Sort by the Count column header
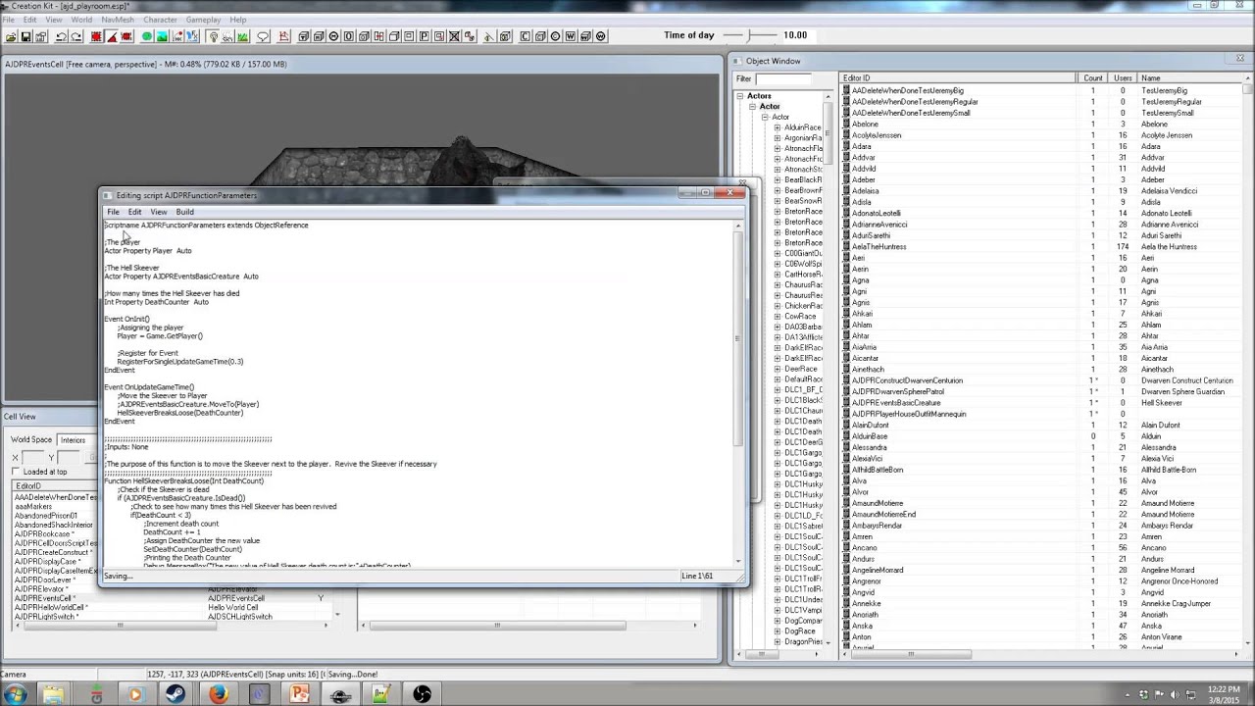Image resolution: width=1255 pixels, height=706 pixels. pyautogui.click(x=1093, y=77)
